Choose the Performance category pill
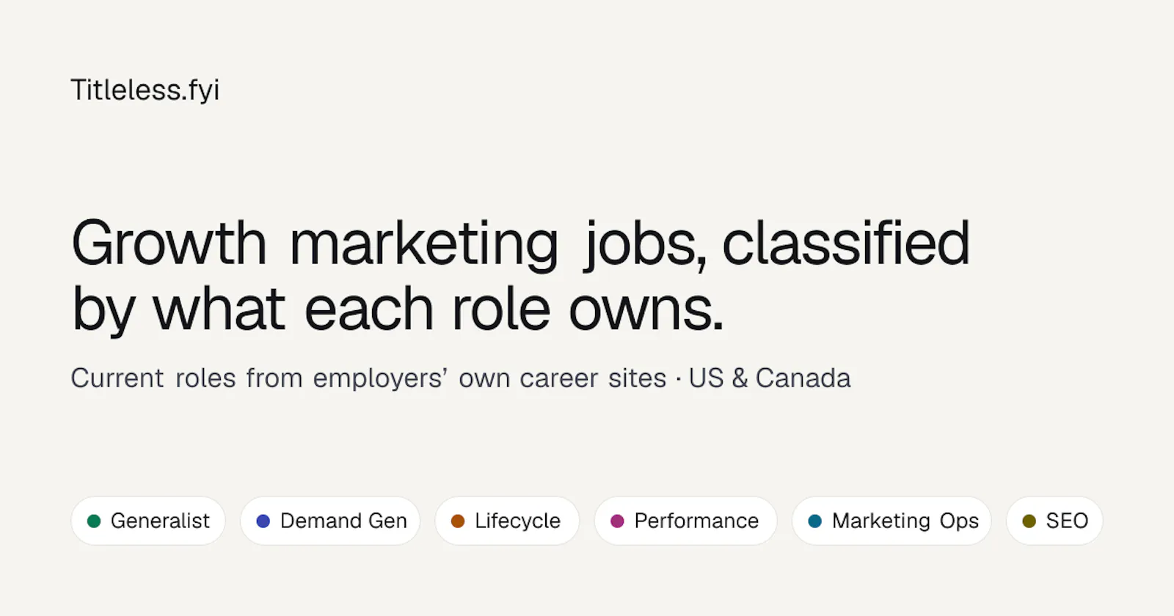The width and height of the screenshot is (1174, 616). [685, 521]
